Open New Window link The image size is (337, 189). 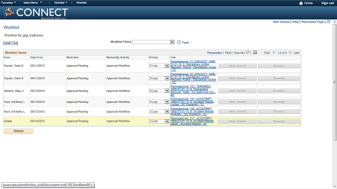281,22
